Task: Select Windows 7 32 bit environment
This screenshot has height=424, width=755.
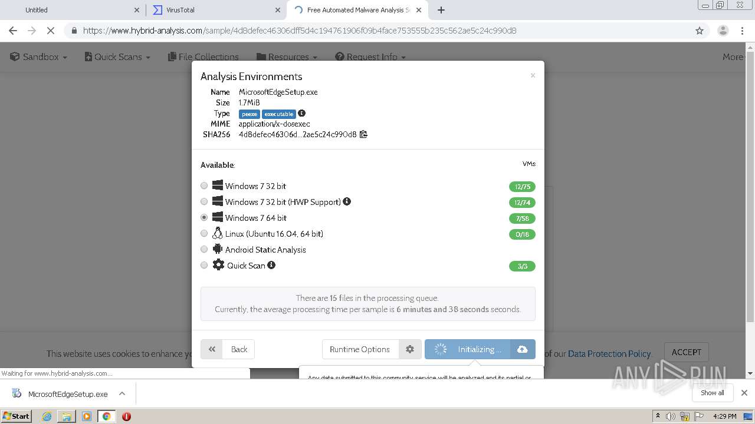Action: [204, 185]
